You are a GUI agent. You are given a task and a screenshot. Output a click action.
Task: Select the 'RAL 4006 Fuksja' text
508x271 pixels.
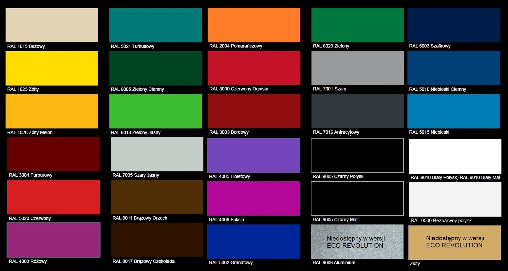click(x=227, y=220)
